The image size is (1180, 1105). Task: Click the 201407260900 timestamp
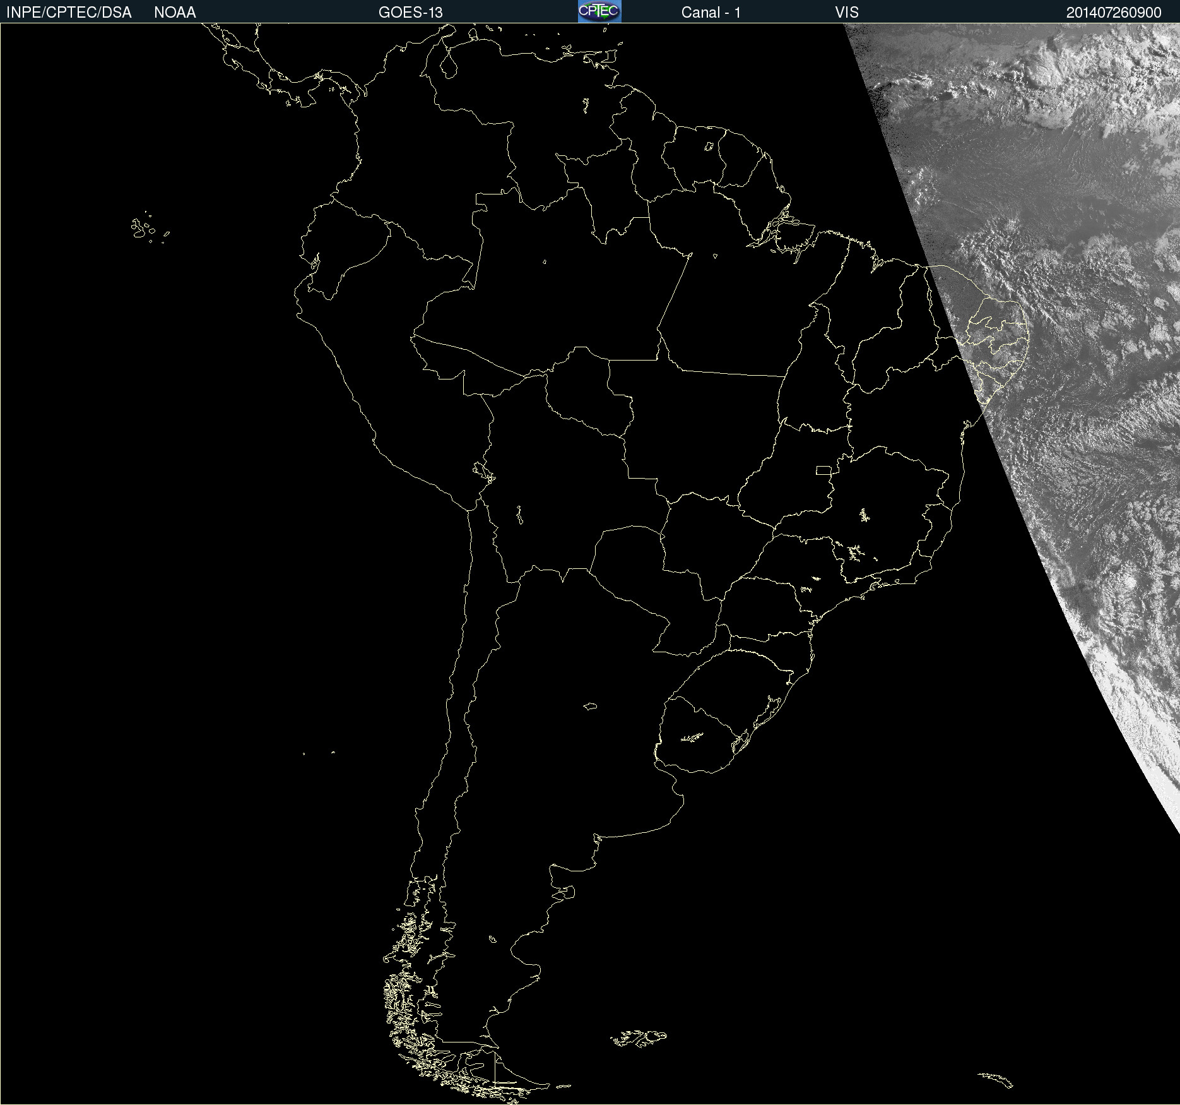(1113, 12)
